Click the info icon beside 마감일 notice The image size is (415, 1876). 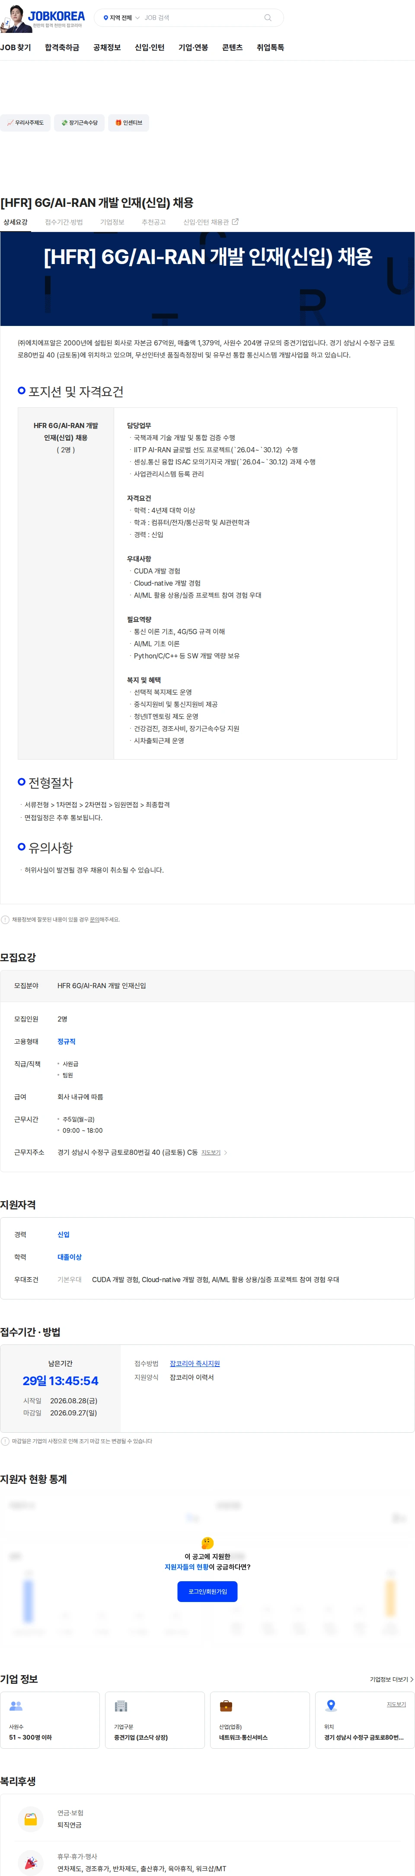pyautogui.click(x=5, y=1441)
